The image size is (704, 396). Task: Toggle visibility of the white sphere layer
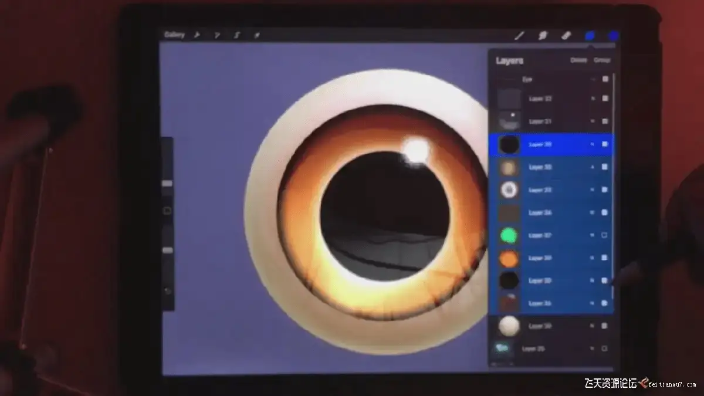[x=605, y=326]
